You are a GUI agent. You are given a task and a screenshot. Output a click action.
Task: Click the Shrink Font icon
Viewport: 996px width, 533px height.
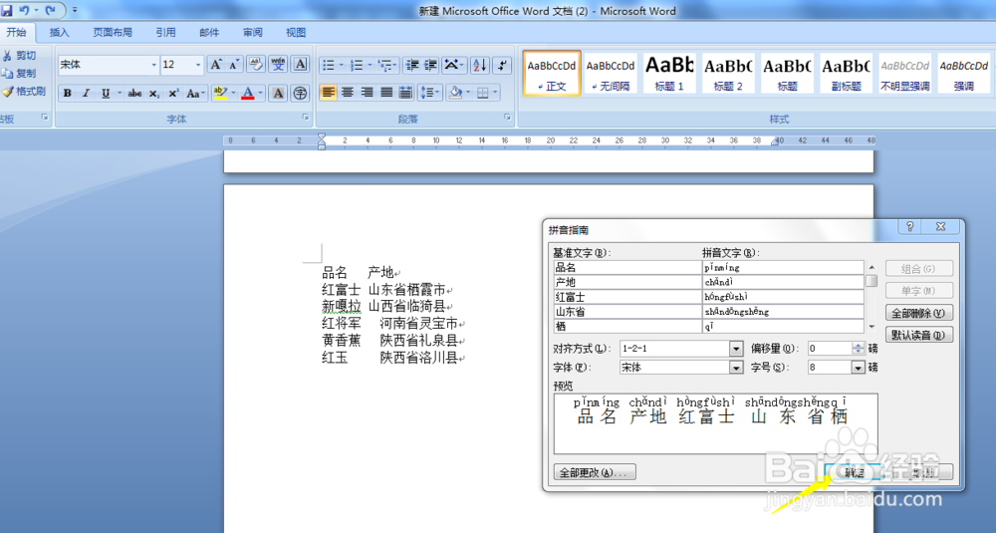click(x=234, y=65)
